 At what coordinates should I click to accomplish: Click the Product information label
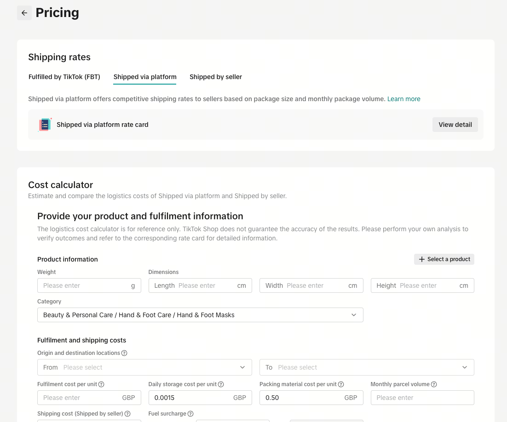click(x=68, y=259)
